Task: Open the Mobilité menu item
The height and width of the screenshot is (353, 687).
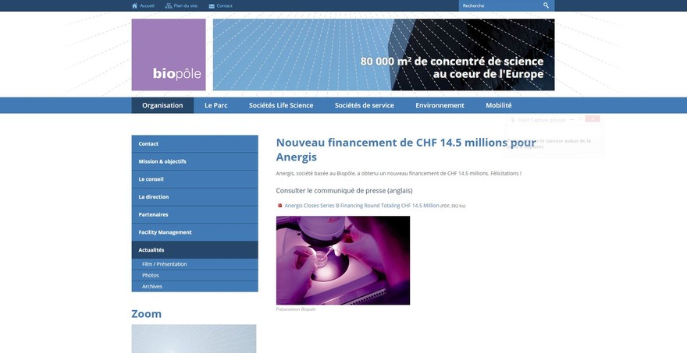Action: [499, 105]
